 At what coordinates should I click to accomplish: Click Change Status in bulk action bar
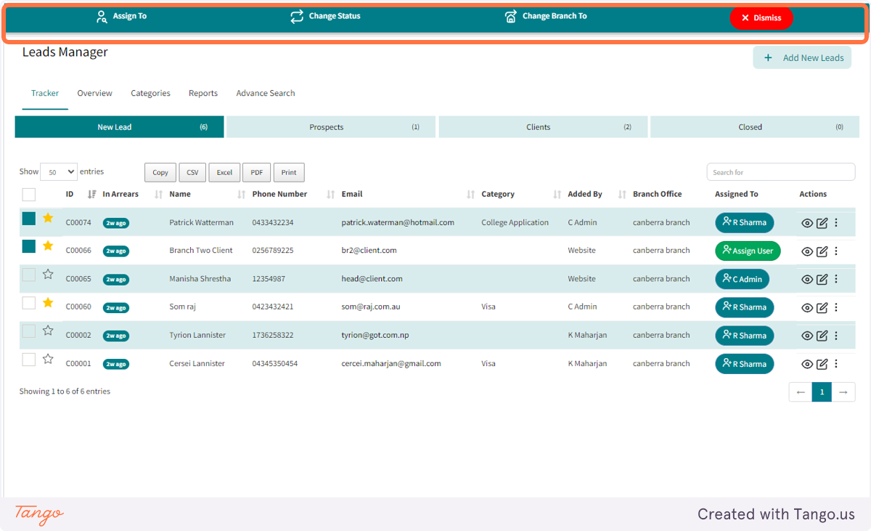click(325, 16)
